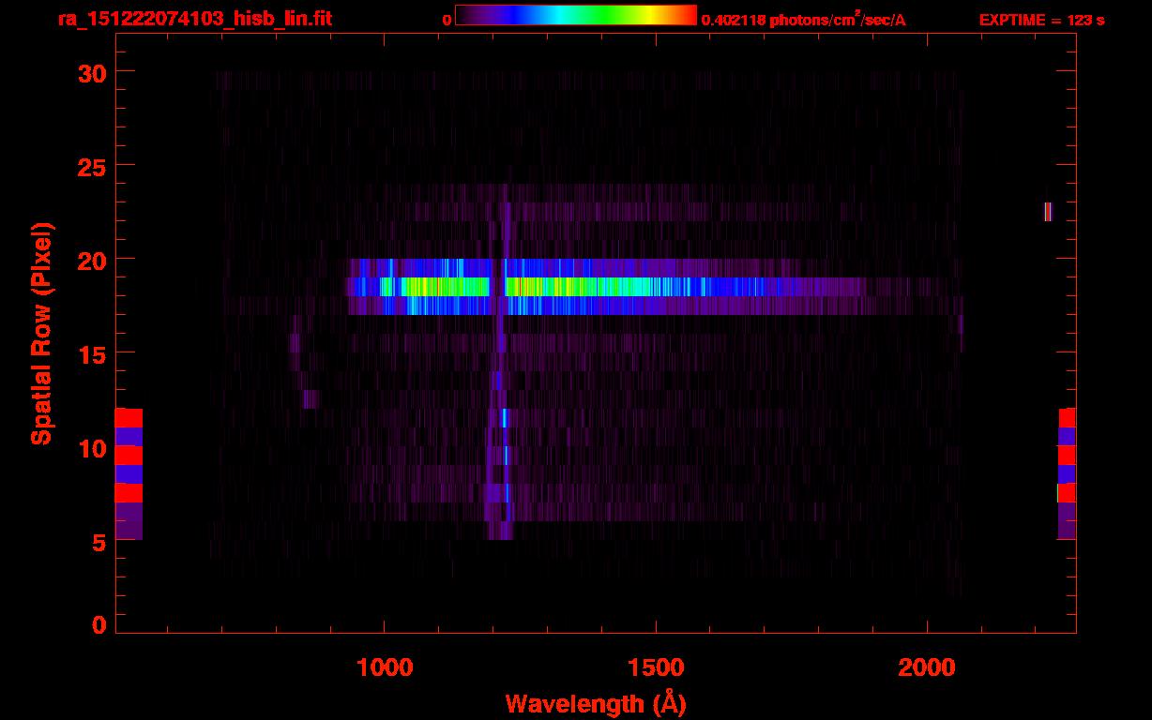The image size is (1152, 720).
Task: Click the 0 spatial row tick label
Action: pos(99,625)
